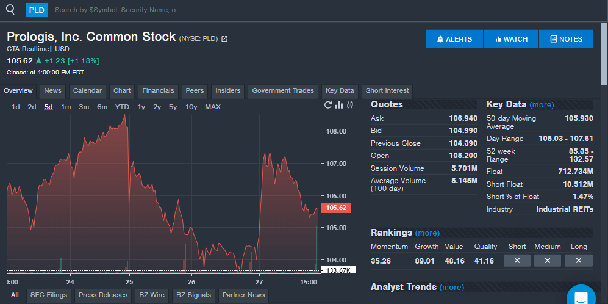Screen dimensions: 608x304
Task: Click the Growth score 89.01
Action: point(424,261)
